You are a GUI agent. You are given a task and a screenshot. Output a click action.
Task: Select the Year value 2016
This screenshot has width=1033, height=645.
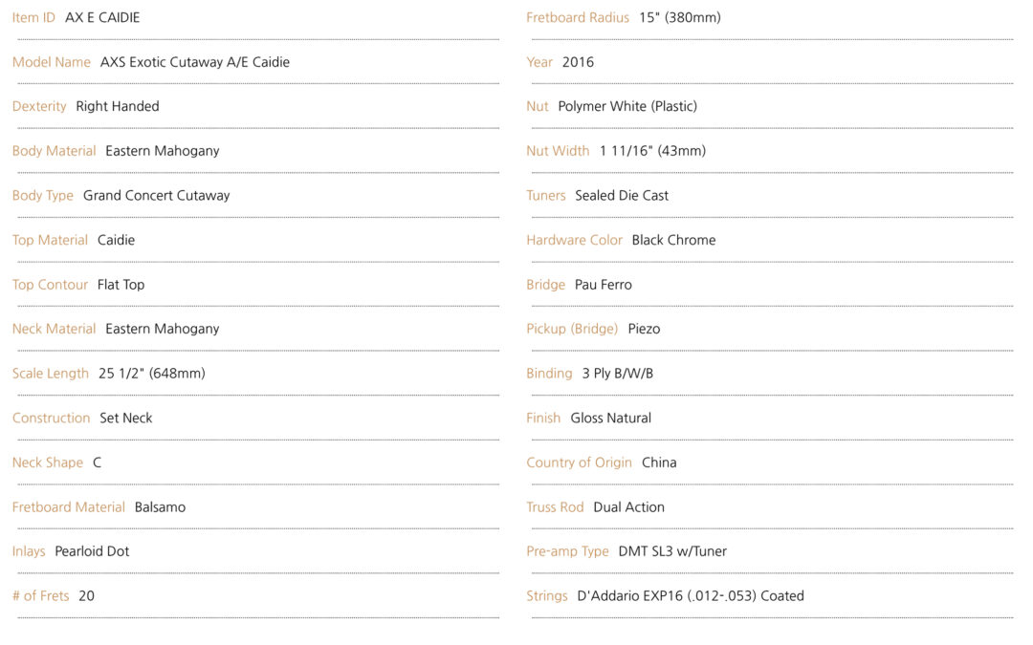578,62
